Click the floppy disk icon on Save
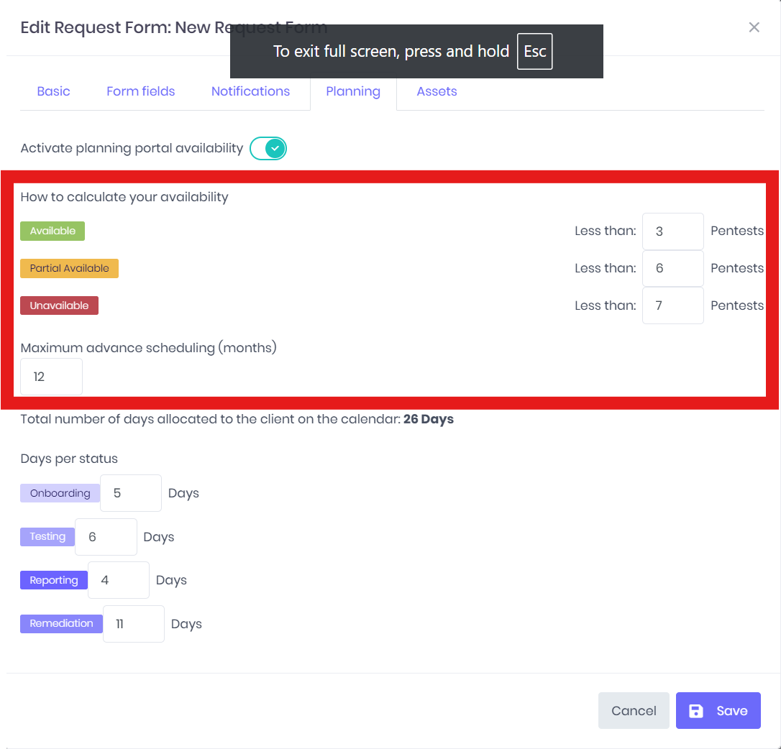Image resolution: width=781 pixels, height=749 pixels. tap(695, 711)
